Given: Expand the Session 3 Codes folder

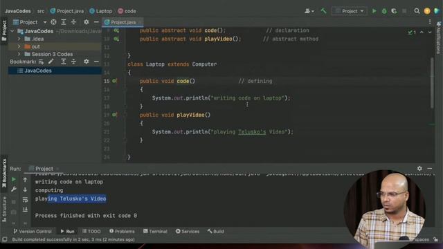Looking at the screenshot, I should (19, 54).
